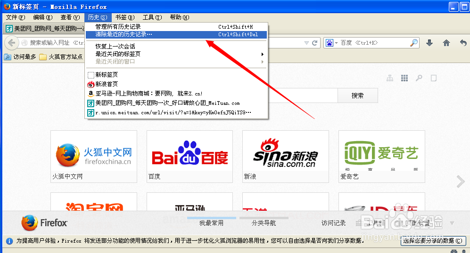Open the 火狐中文网 tile
Image resolution: width=470 pixels, height=253 pixels.
point(94,157)
